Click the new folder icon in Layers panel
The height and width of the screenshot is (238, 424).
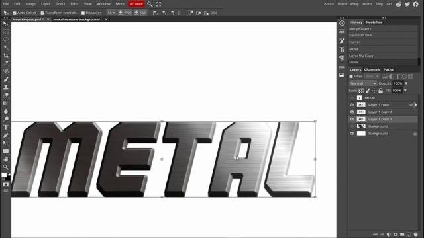402,235
